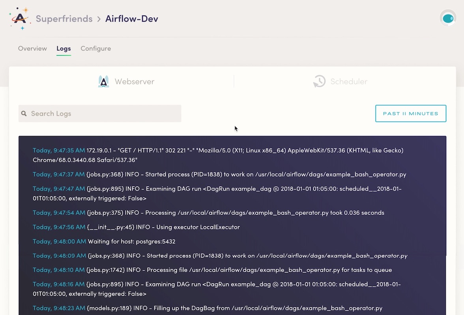The width and height of the screenshot is (464, 315).
Task: Select the Logs tab
Action: click(x=64, y=48)
